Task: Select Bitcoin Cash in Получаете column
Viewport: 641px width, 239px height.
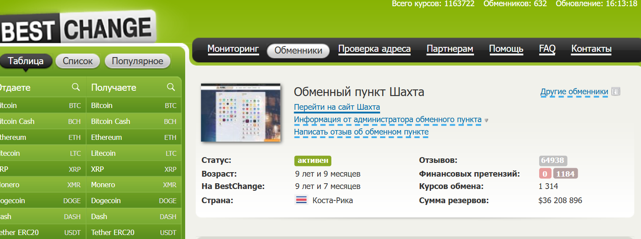Action: [x=134, y=121]
